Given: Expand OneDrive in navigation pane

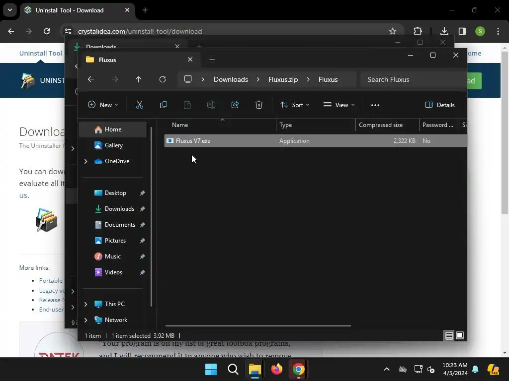Looking at the screenshot, I should pos(85,161).
